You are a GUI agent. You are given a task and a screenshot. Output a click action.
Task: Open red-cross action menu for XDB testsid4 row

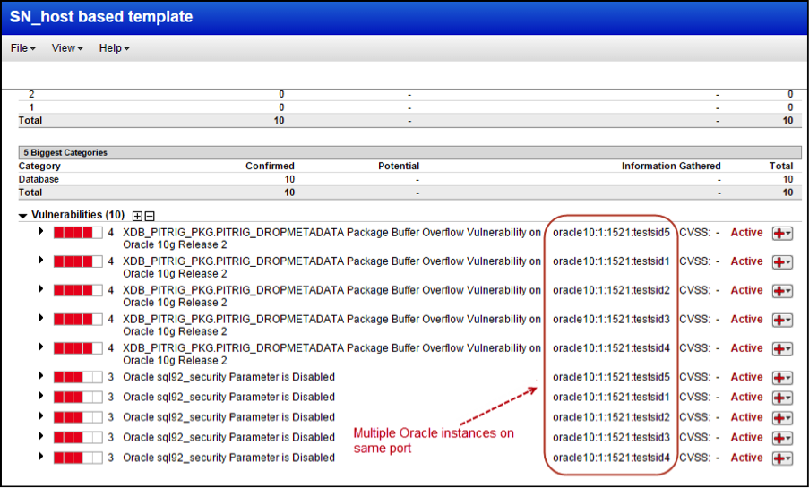click(x=781, y=349)
